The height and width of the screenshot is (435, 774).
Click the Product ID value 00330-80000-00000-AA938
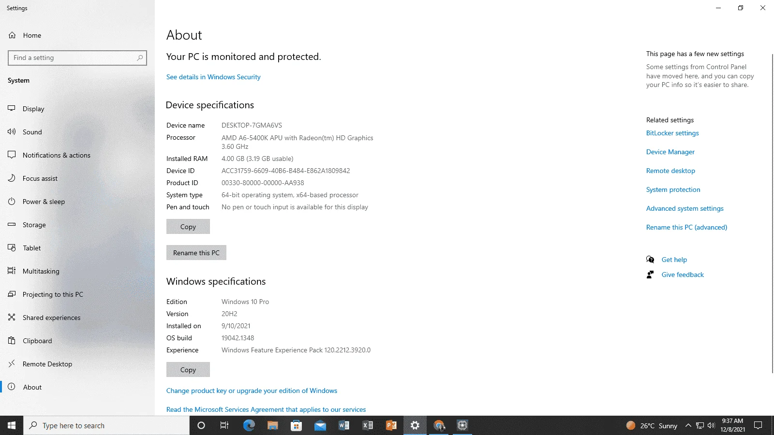point(263,183)
